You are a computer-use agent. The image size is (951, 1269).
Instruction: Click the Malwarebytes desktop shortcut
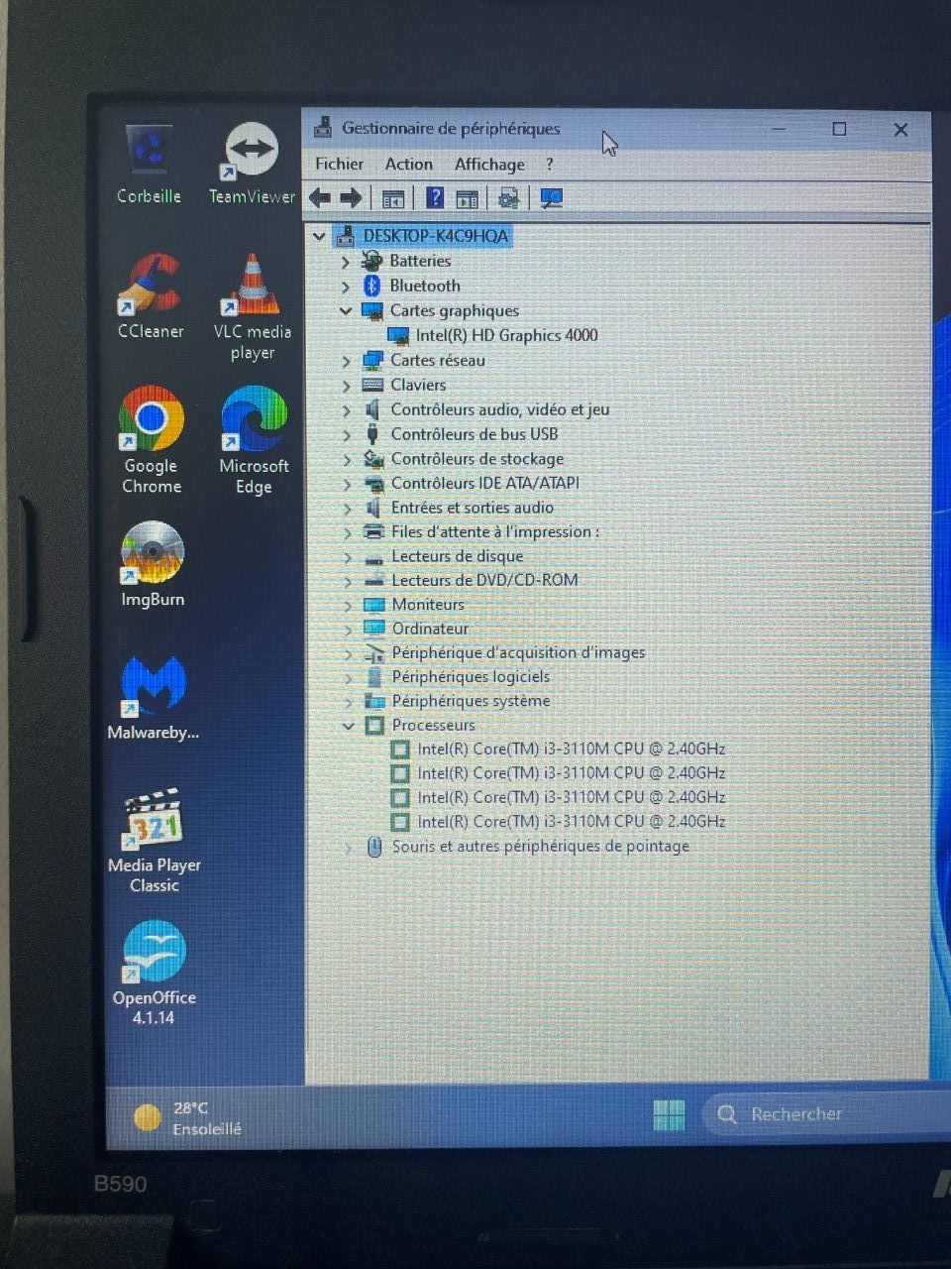pos(154,697)
